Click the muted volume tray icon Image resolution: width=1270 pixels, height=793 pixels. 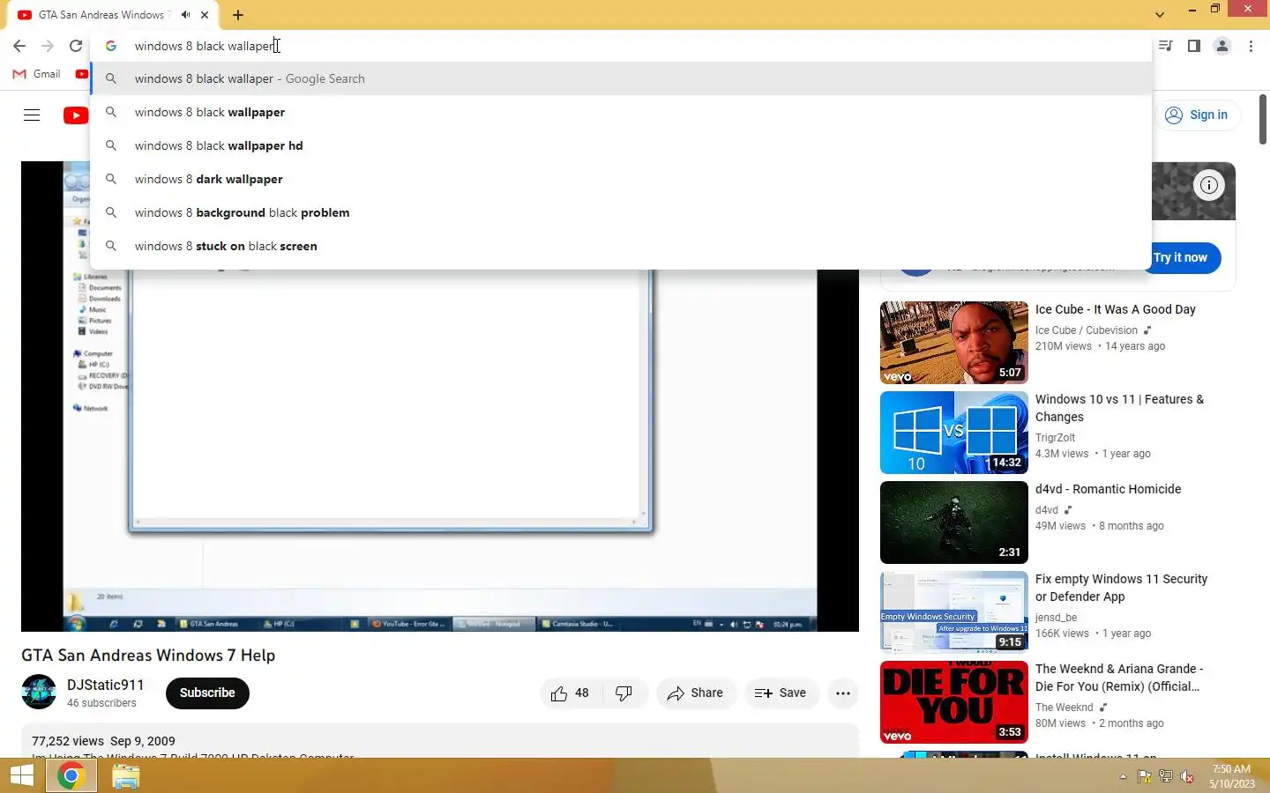pos(1188,777)
